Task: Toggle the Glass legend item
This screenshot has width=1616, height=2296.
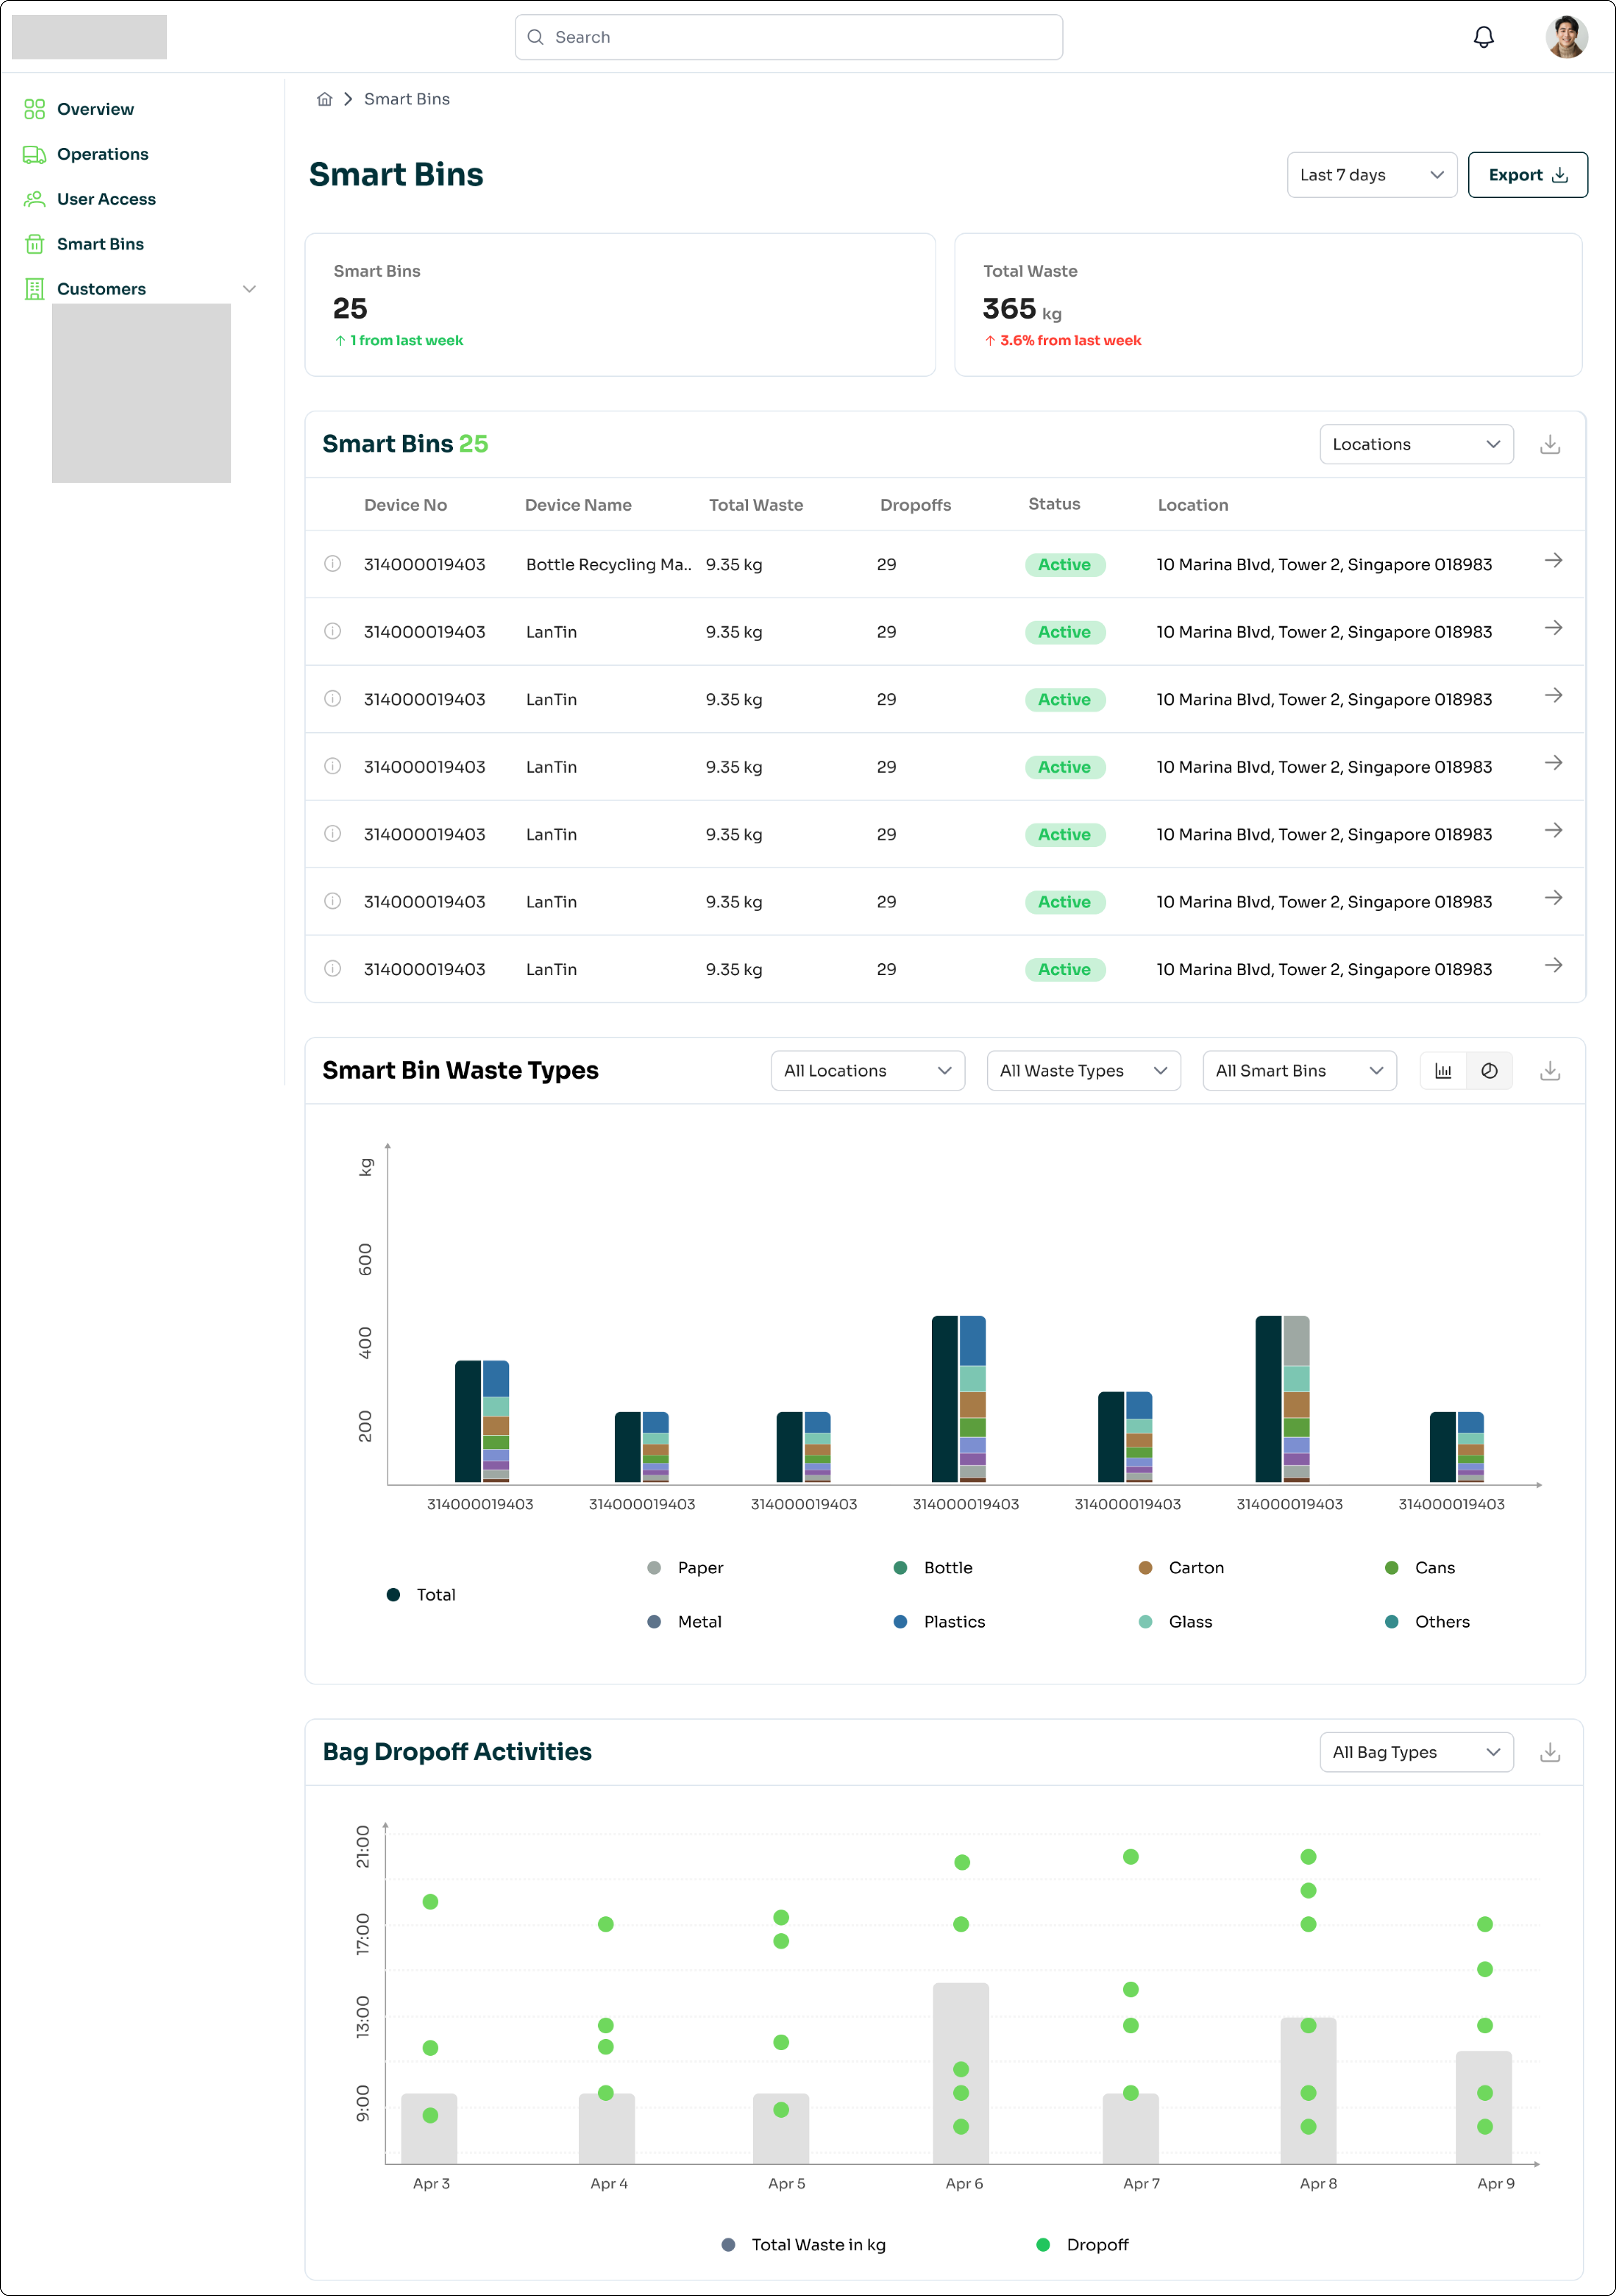Action: (x=1175, y=1622)
